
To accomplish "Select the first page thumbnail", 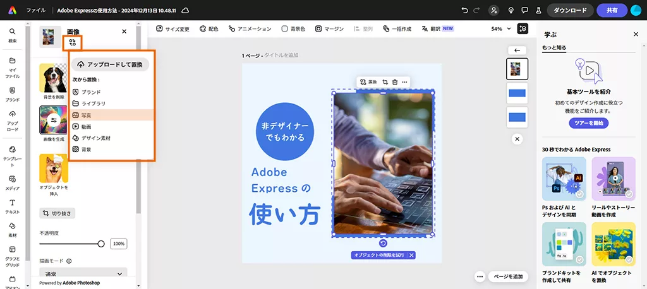I will (517, 69).
